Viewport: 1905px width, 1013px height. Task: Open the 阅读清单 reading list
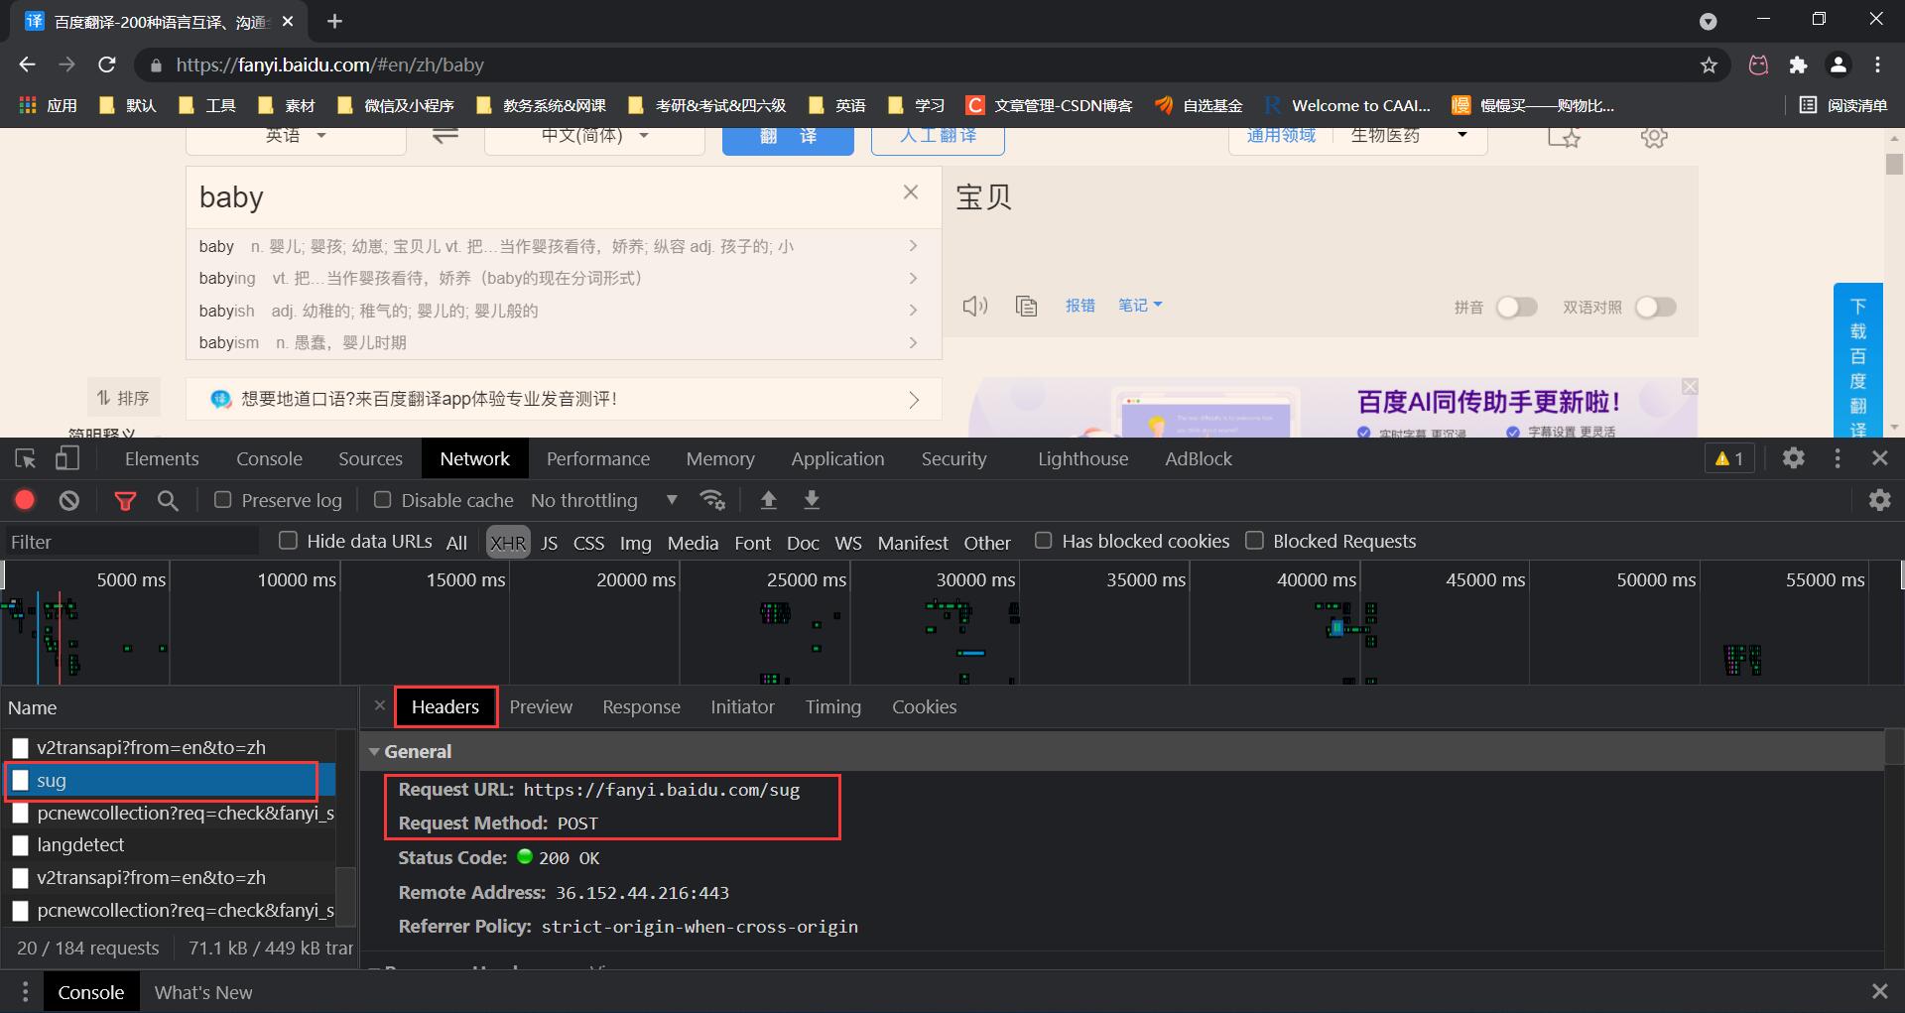click(1843, 105)
